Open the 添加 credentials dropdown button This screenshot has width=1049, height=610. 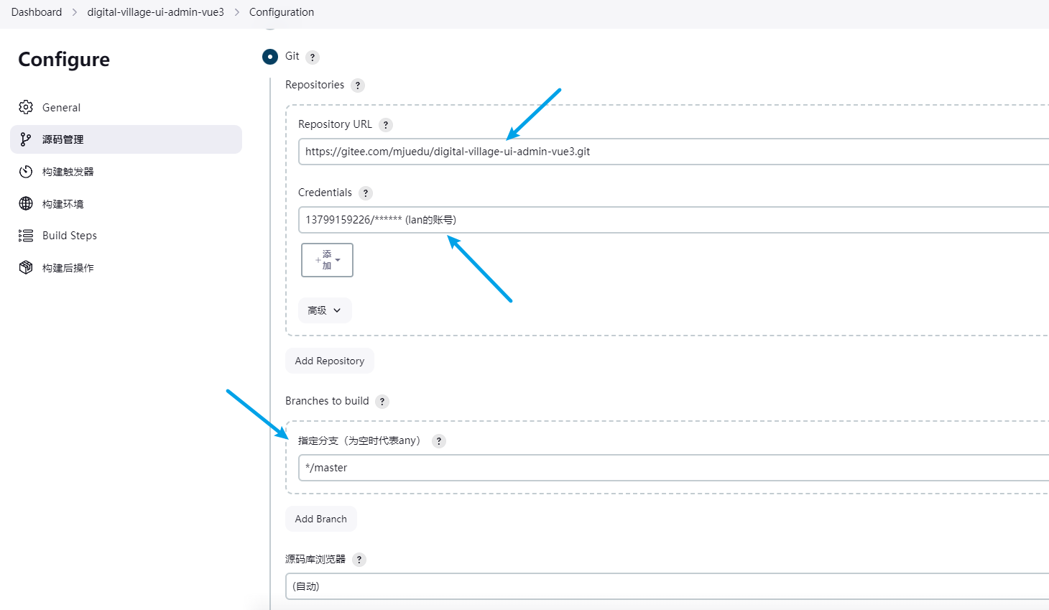(x=327, y=260)
